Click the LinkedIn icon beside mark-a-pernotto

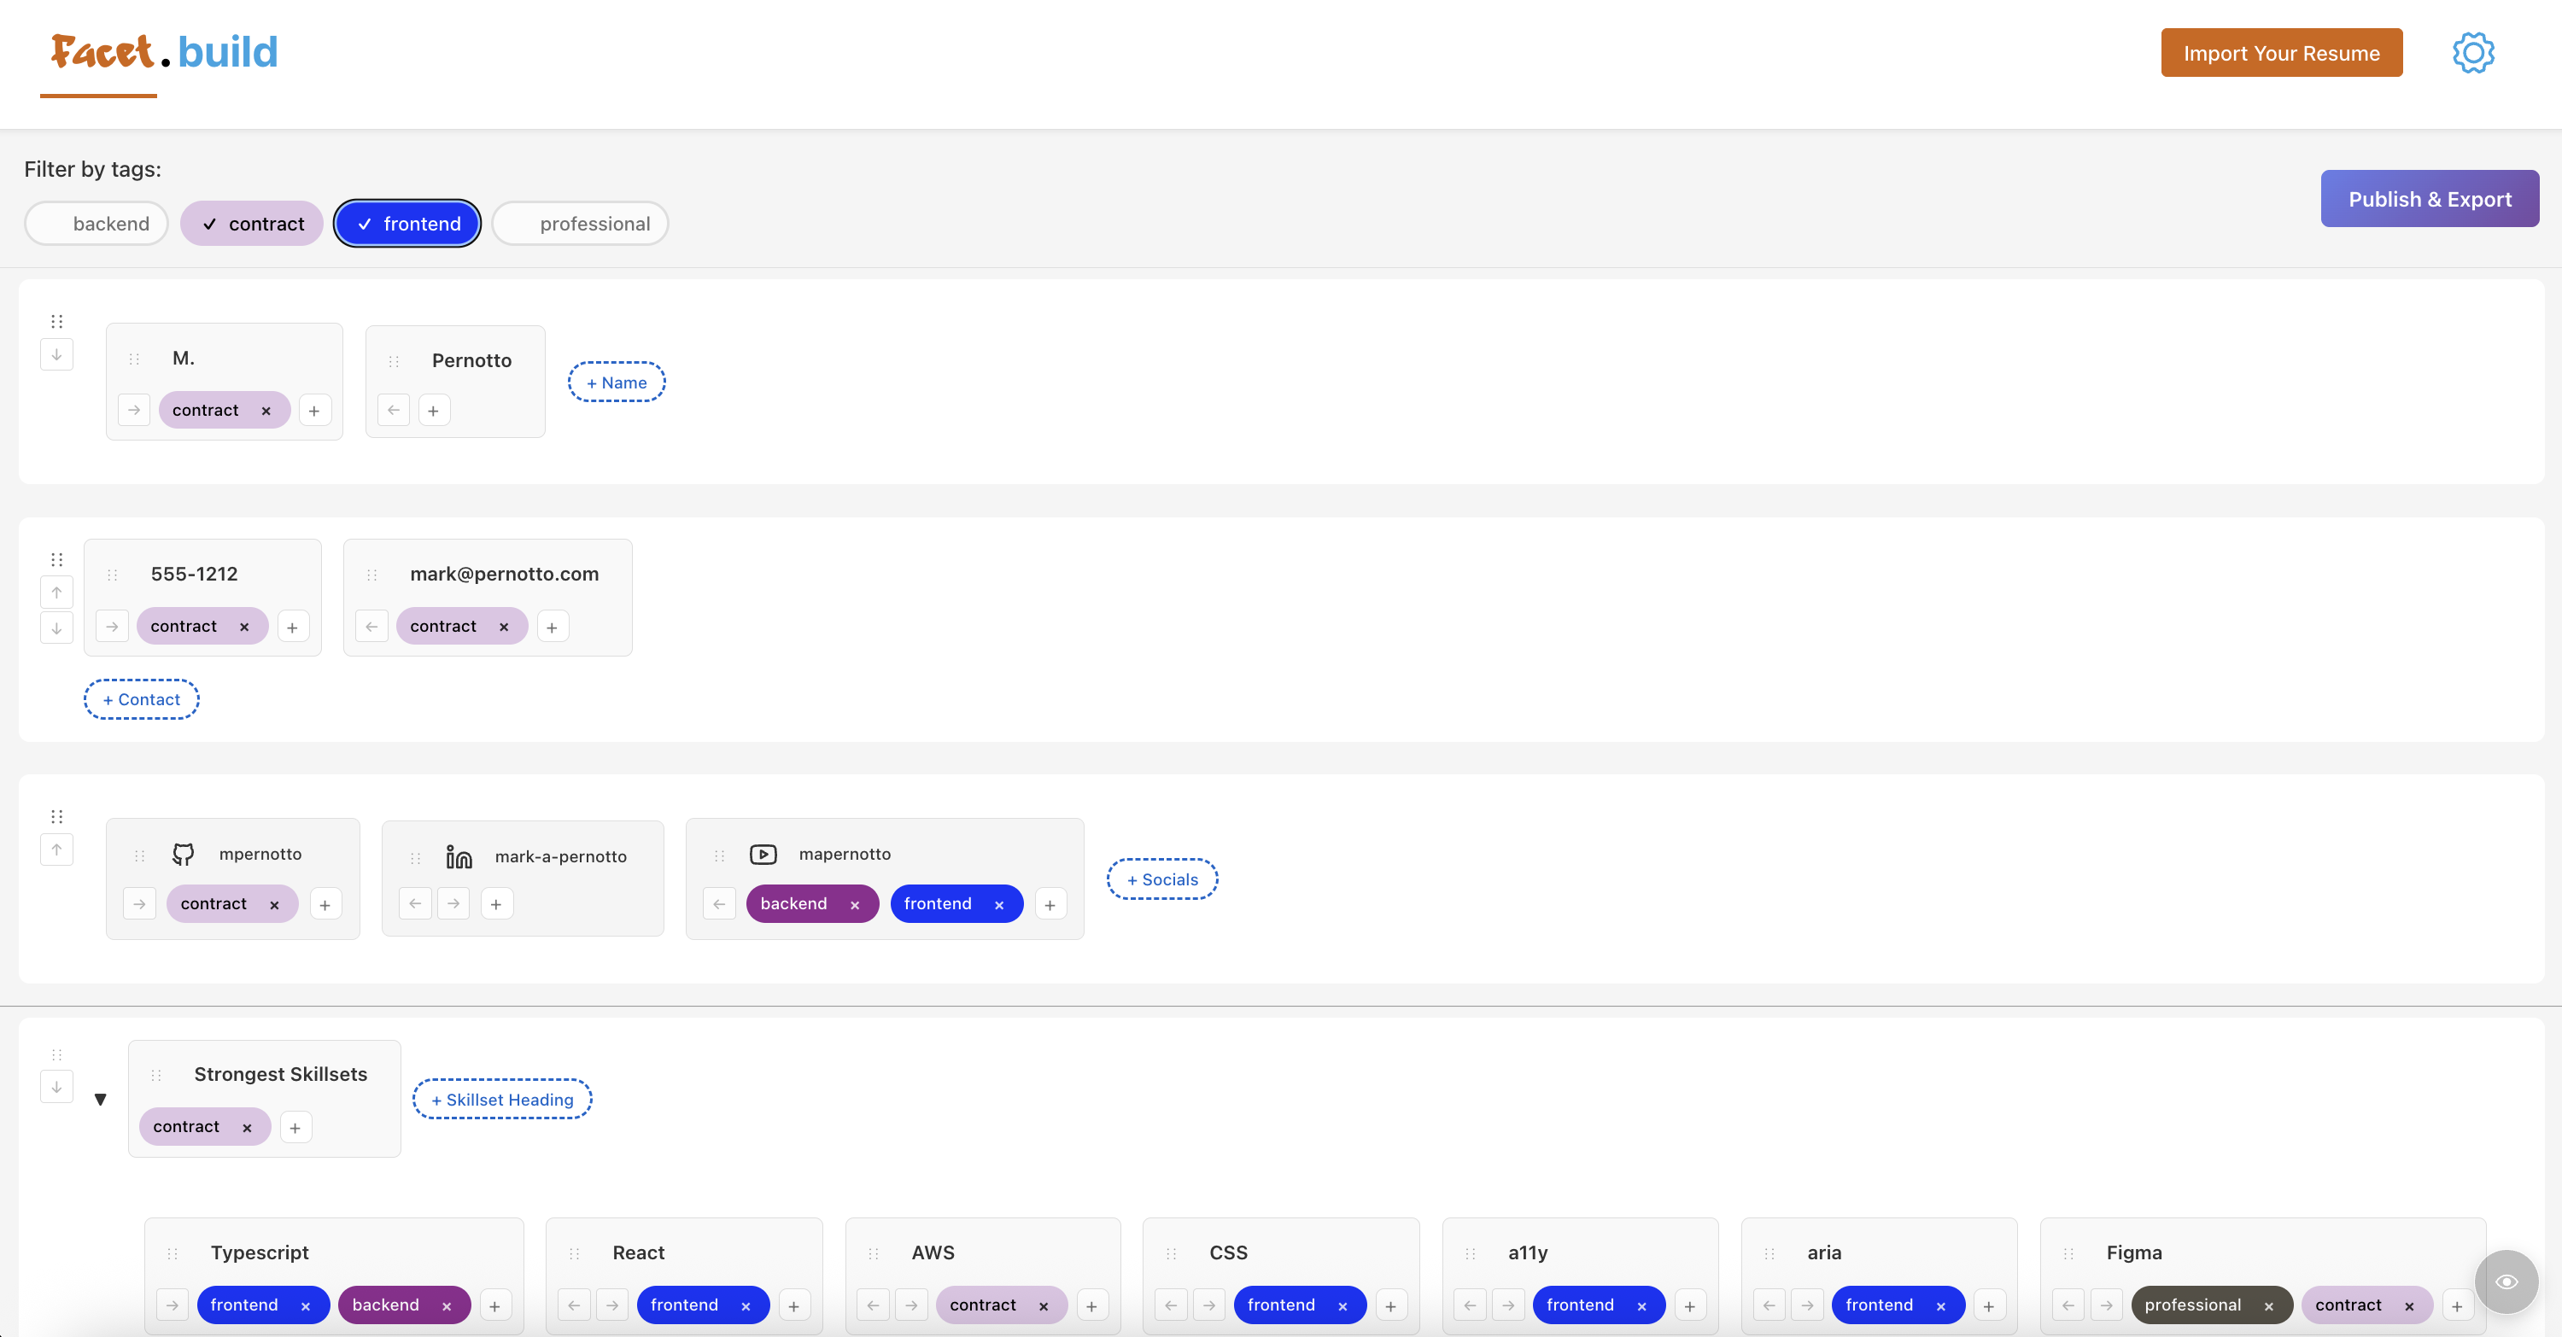tap(459, 855)
